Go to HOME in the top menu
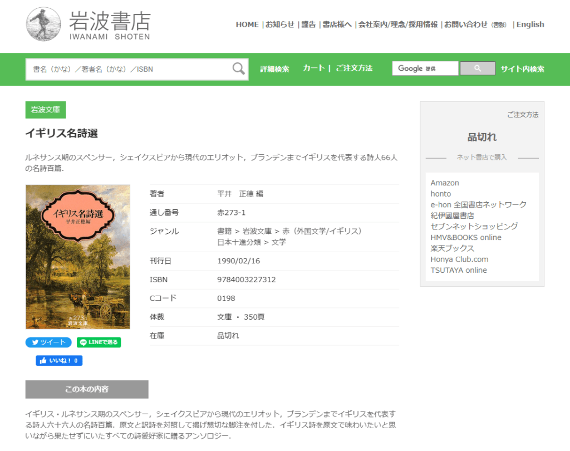This screenshot has width=570, height=451. [x=247, y=24]
